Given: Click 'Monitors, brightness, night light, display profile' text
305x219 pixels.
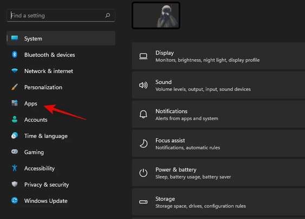Looking at the screenshot, I should click(207, 60).
